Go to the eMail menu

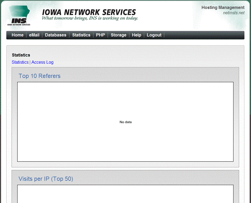tap(34, 35)
